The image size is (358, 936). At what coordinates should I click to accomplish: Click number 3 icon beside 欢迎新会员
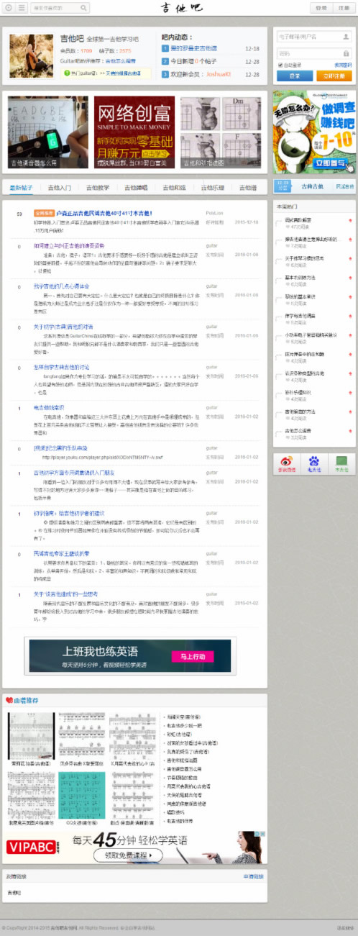pos(165,73)
